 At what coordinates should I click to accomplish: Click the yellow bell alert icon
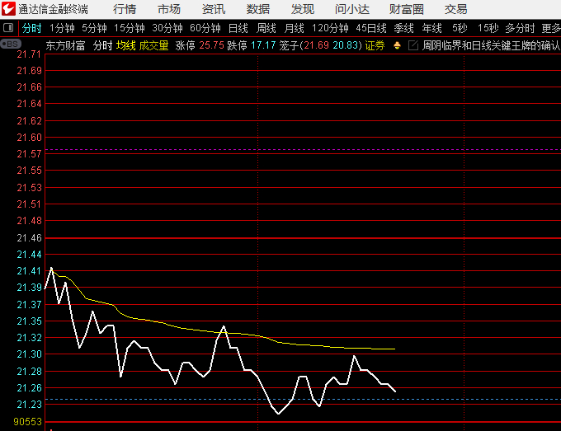click(x=397, y=45)
